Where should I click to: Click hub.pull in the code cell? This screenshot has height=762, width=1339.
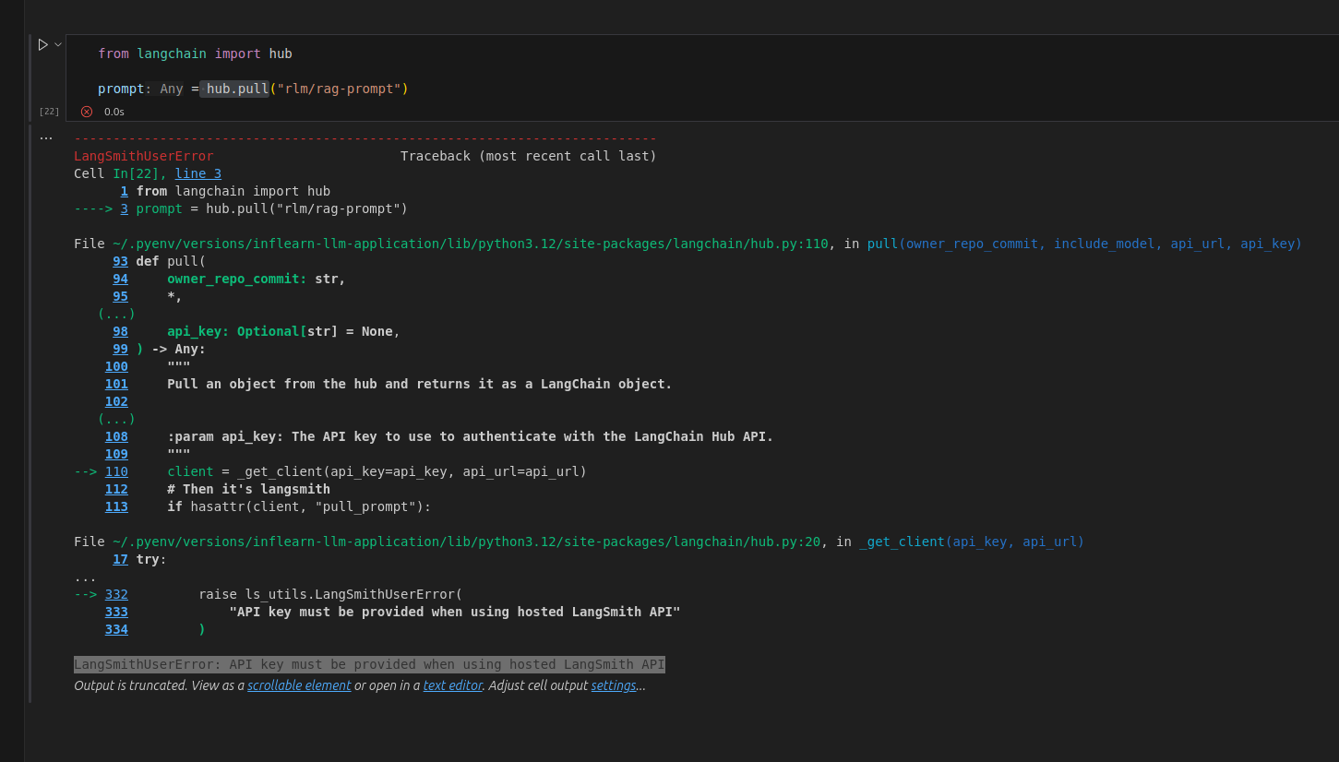pyautogui.click(x=237, y=89)
